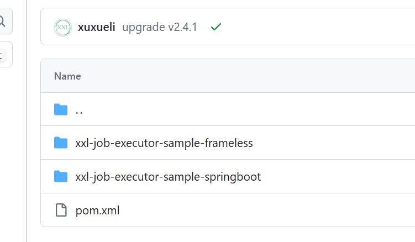Open the xxl-job-executor-sample-frameless folder name
The image size is (415, 242).
[x=164, y=143]
